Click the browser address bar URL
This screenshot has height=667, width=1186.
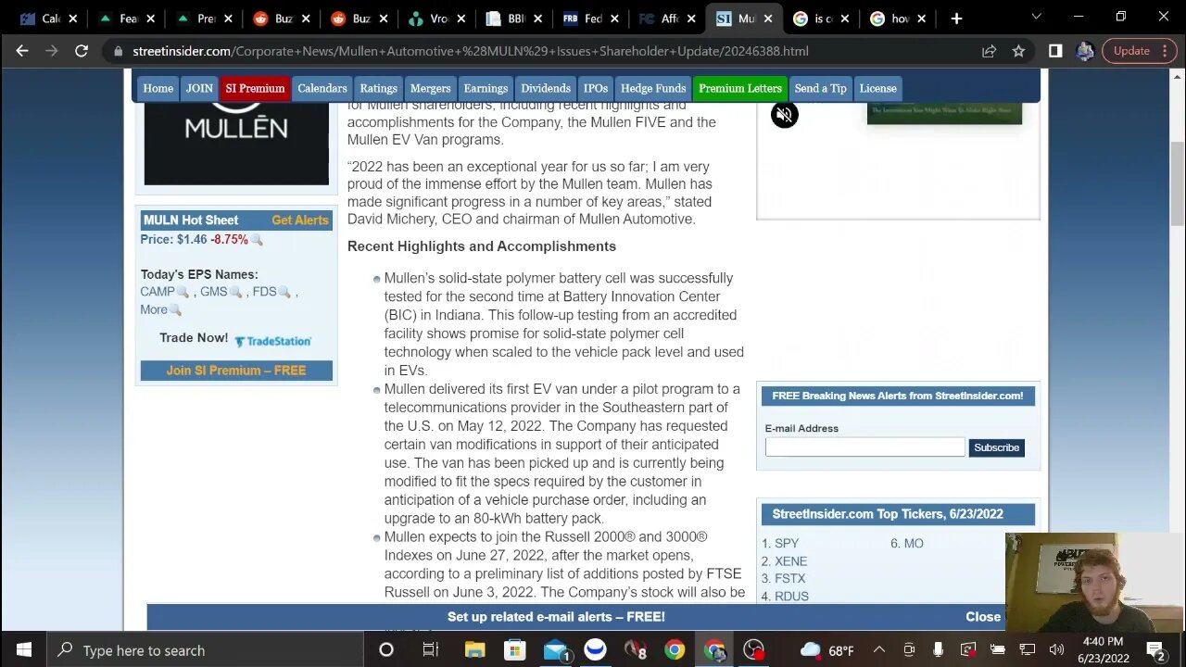(x=471, y=51)
